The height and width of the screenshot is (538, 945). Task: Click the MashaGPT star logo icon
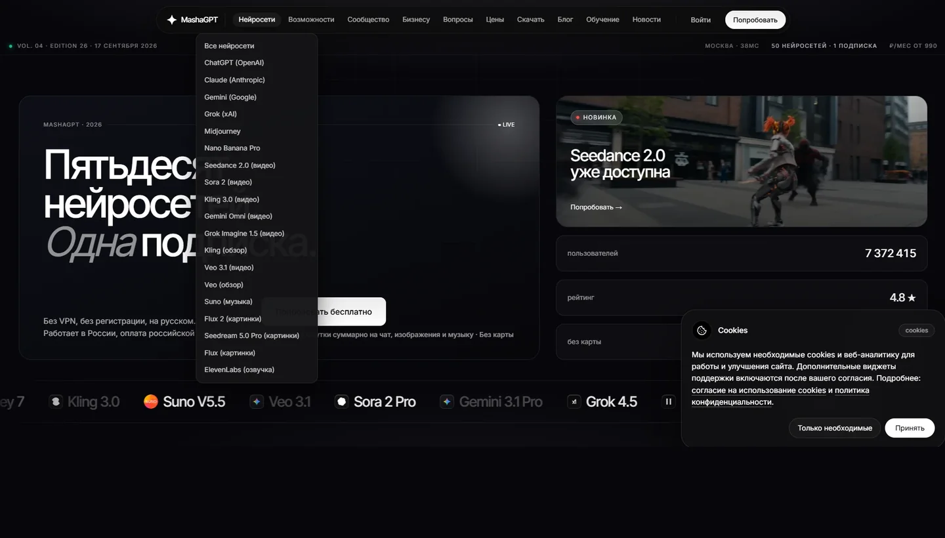(172, 20)
